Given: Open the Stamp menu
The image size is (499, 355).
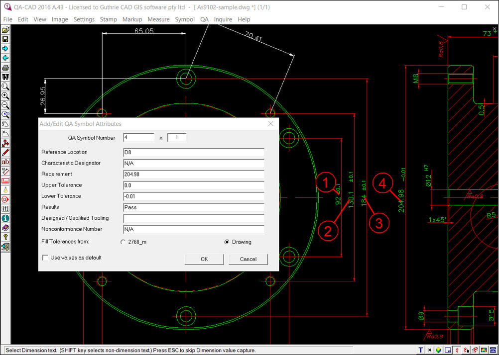Looking at the screenshot, I should point(109,19).
